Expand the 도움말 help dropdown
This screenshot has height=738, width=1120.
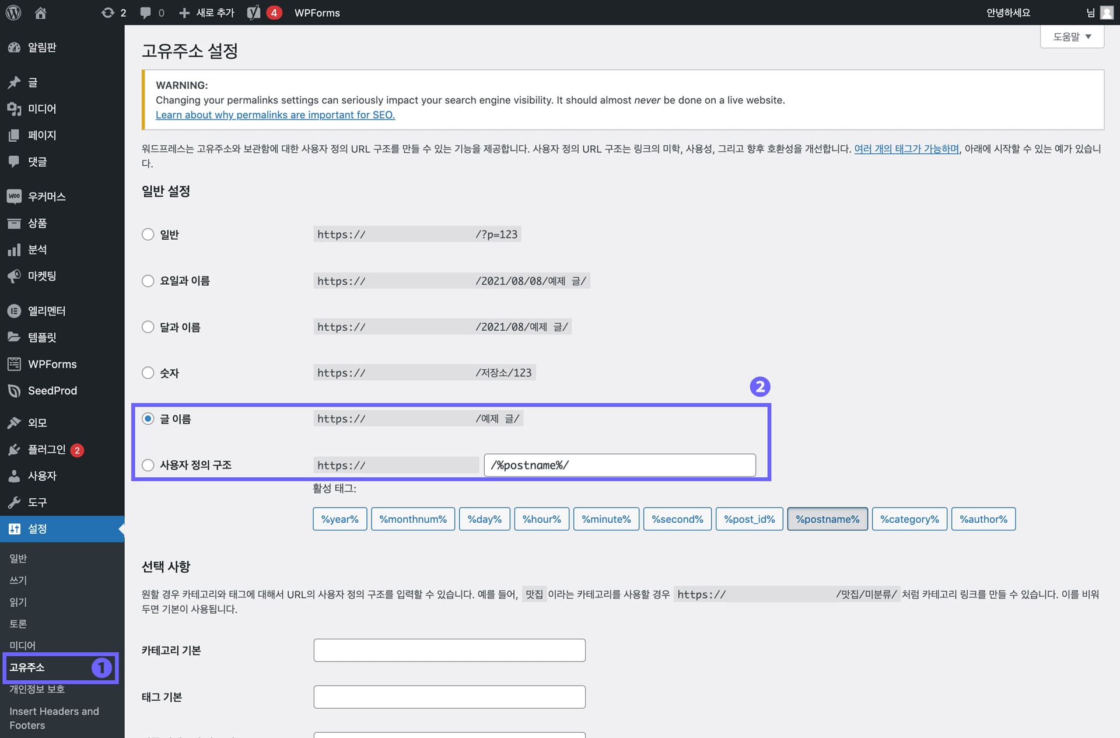(x=1072, y=37)
